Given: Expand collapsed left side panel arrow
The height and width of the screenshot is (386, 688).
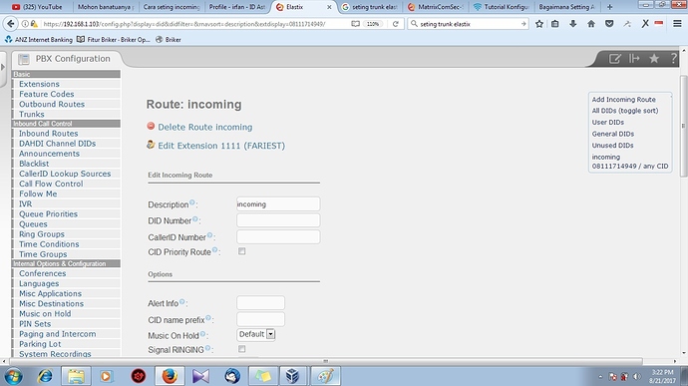Looking at the screenshot, I should click(x=3, y=67).
